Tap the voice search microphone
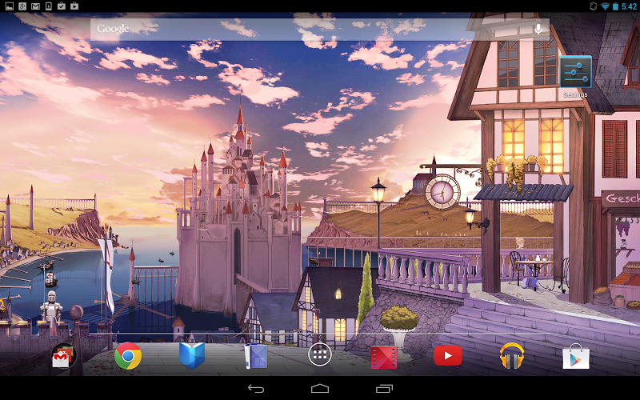 [x=538, y=29]
